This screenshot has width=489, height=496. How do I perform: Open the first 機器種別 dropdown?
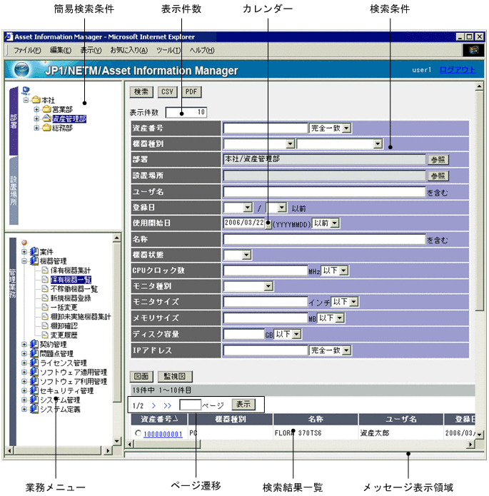click(x=291, y=144)
